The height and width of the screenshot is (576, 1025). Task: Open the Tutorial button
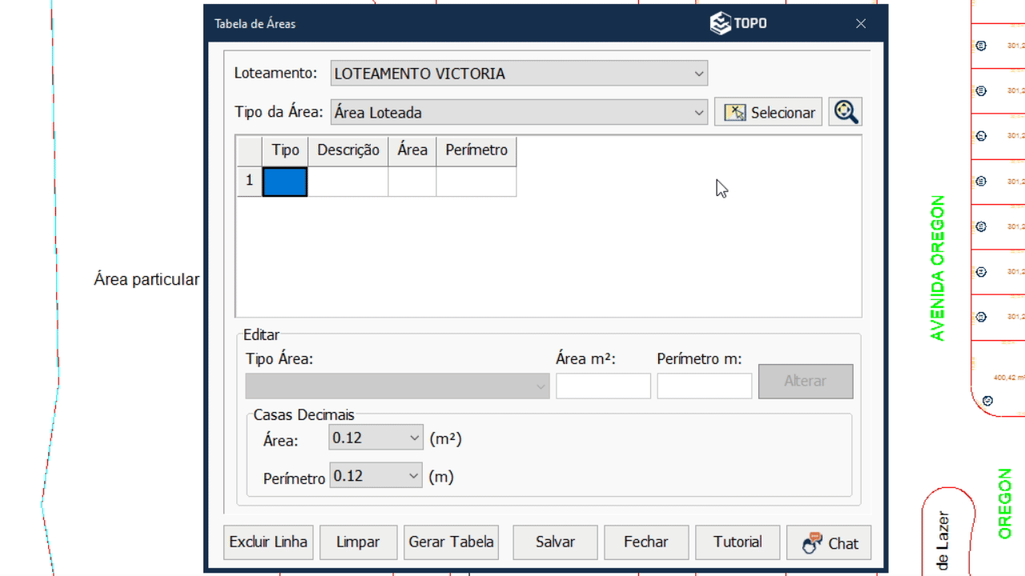pyautogui.click(x=738, y=542)
